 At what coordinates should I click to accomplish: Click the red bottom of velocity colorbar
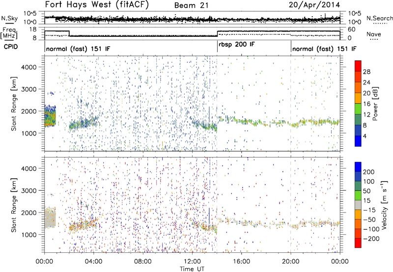[358, 243]
